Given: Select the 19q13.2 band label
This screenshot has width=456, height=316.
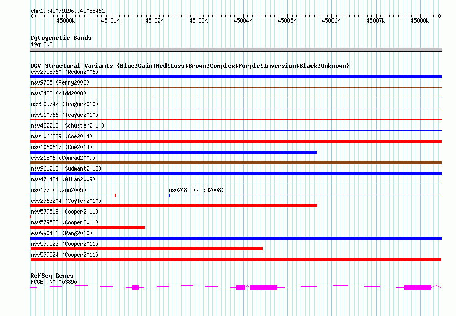Looking at the screenshot, I should [42, 44].
